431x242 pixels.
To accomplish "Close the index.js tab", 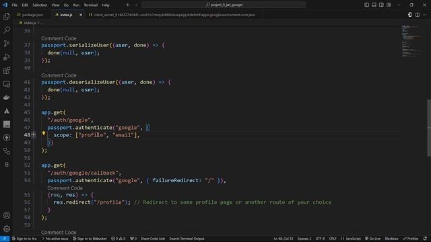I will pyautogui.click(x=81, y=15).
